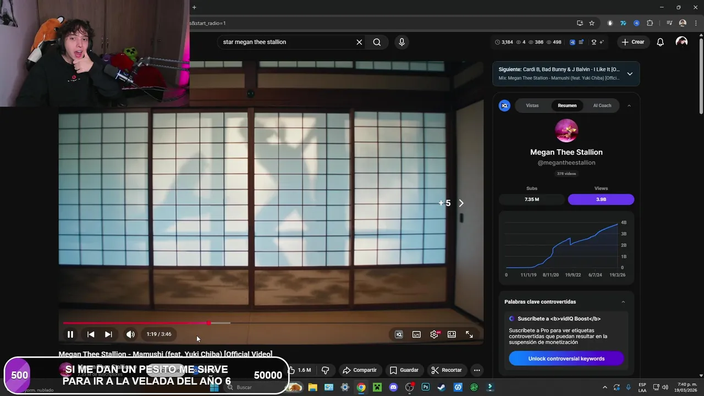
Task: Switch to Vistas tab in vidIQ
Action: coord(532,106)
